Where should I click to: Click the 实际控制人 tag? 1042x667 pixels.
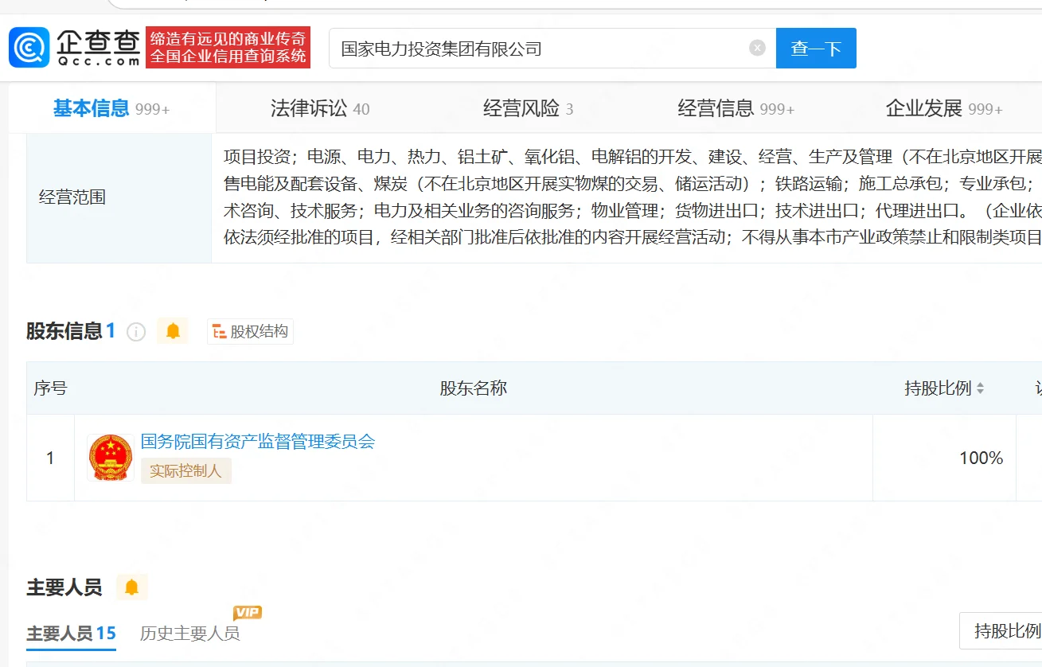pos(186,470)
